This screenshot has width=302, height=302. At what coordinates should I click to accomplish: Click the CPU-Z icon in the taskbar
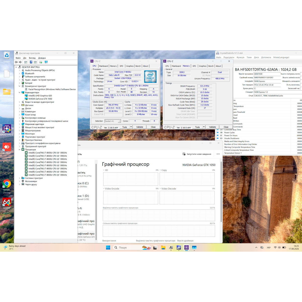[x=186, y=248]
